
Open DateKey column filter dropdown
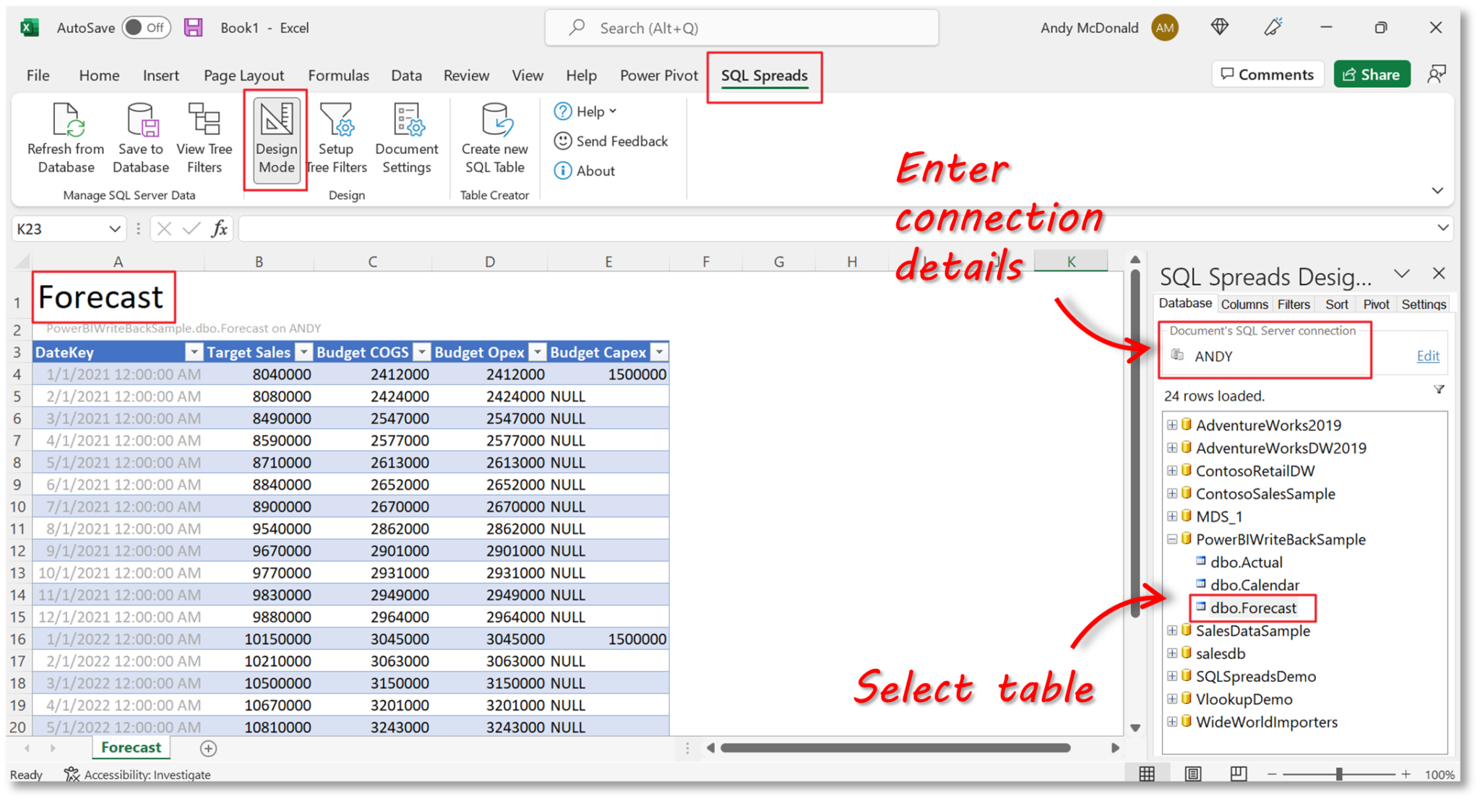pos(194,352)
